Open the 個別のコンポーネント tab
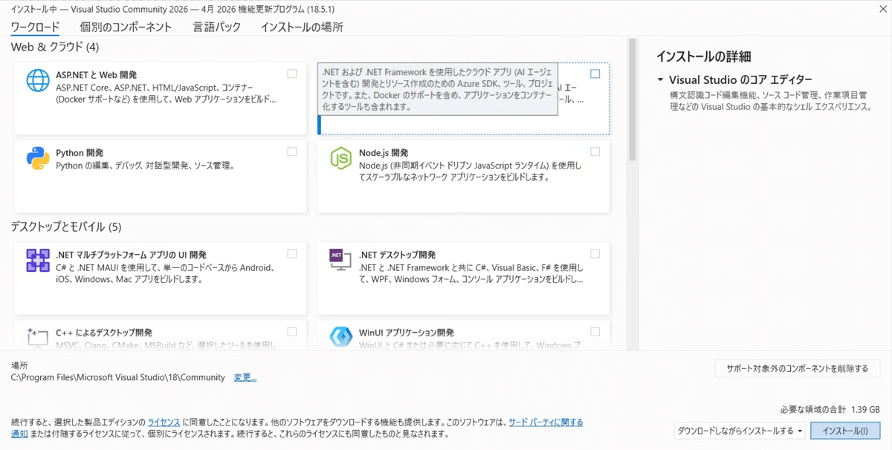 [126, 27]
